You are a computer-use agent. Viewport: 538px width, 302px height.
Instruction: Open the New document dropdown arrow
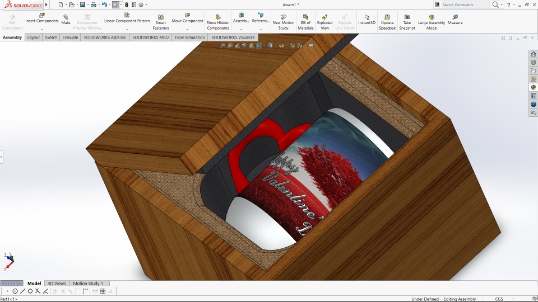coord(66,5)
